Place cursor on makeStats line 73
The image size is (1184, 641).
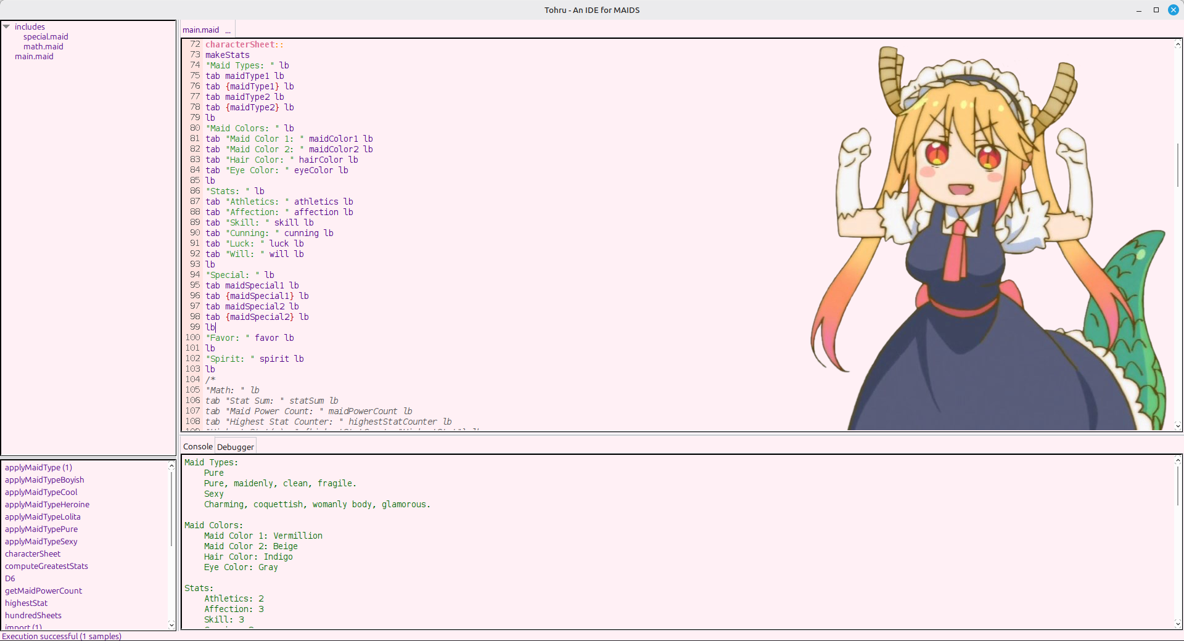pos(228,55)
